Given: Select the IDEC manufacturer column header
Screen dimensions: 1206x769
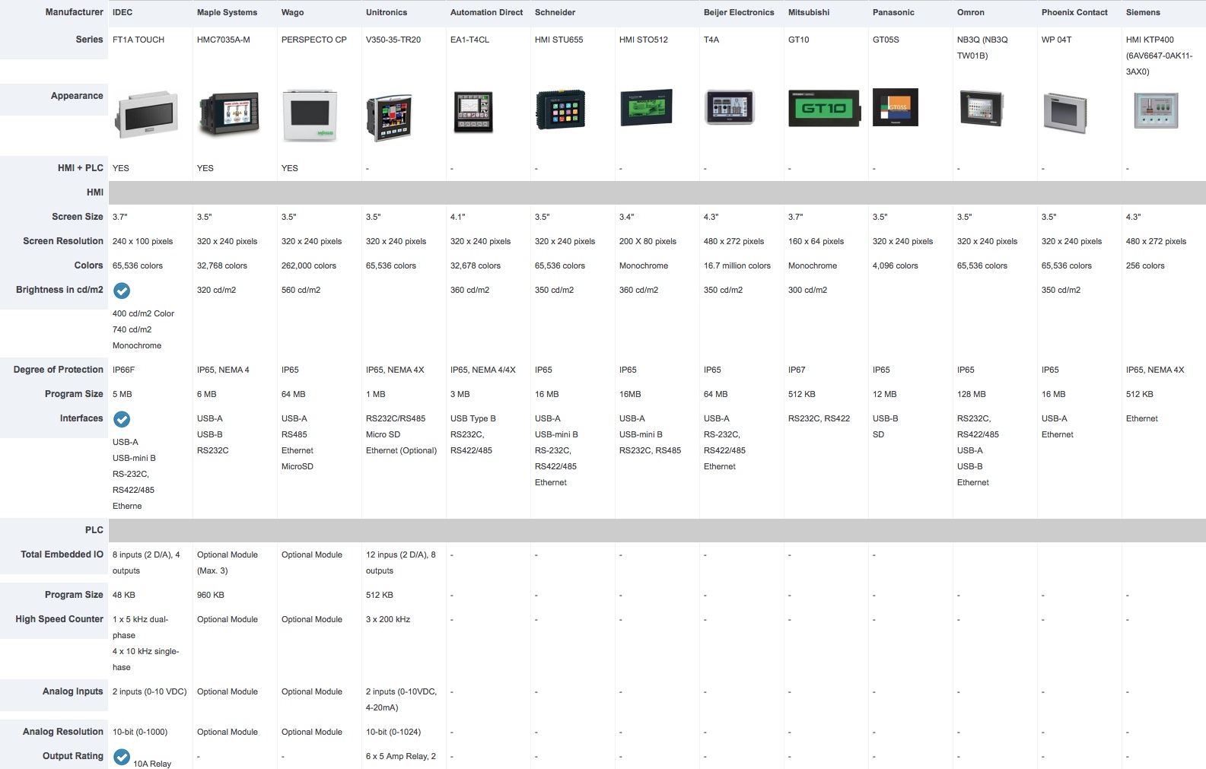Looking at the screenshot, I should click(x=123, y=12).
